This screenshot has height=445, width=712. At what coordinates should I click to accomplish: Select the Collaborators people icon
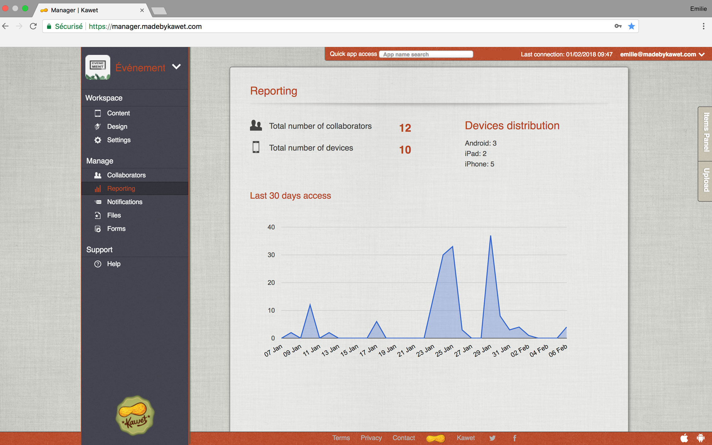pos(97,175)
